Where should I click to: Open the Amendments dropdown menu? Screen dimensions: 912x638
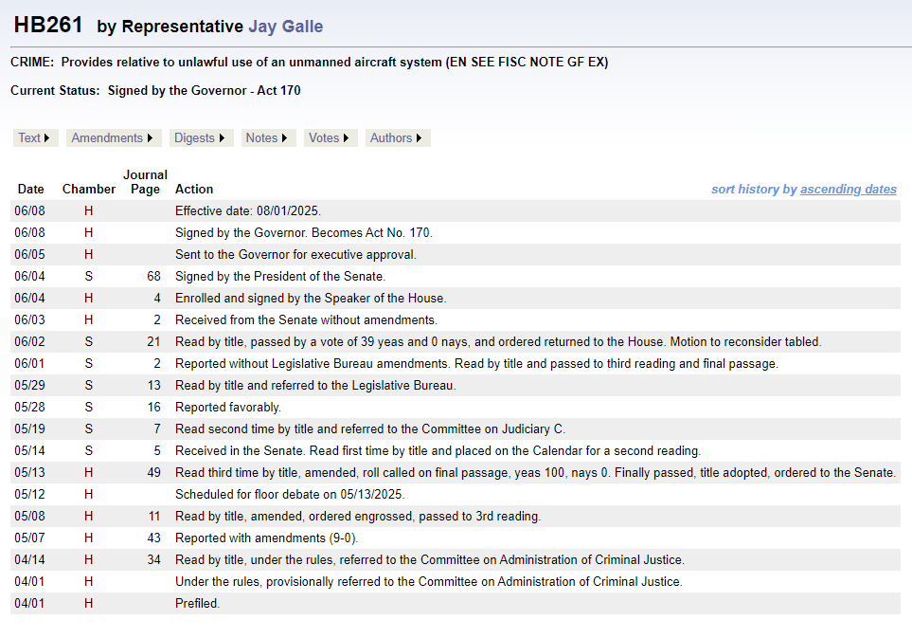point(113,138)
